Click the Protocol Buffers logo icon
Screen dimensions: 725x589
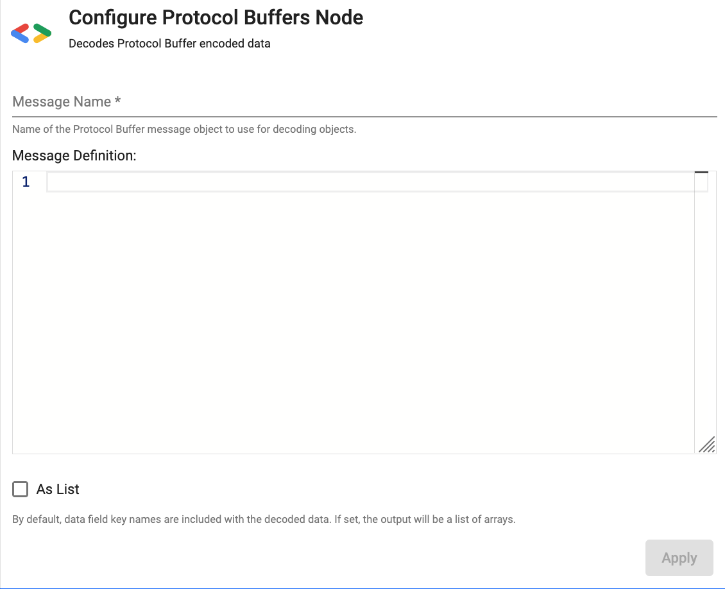coord(31,33)
